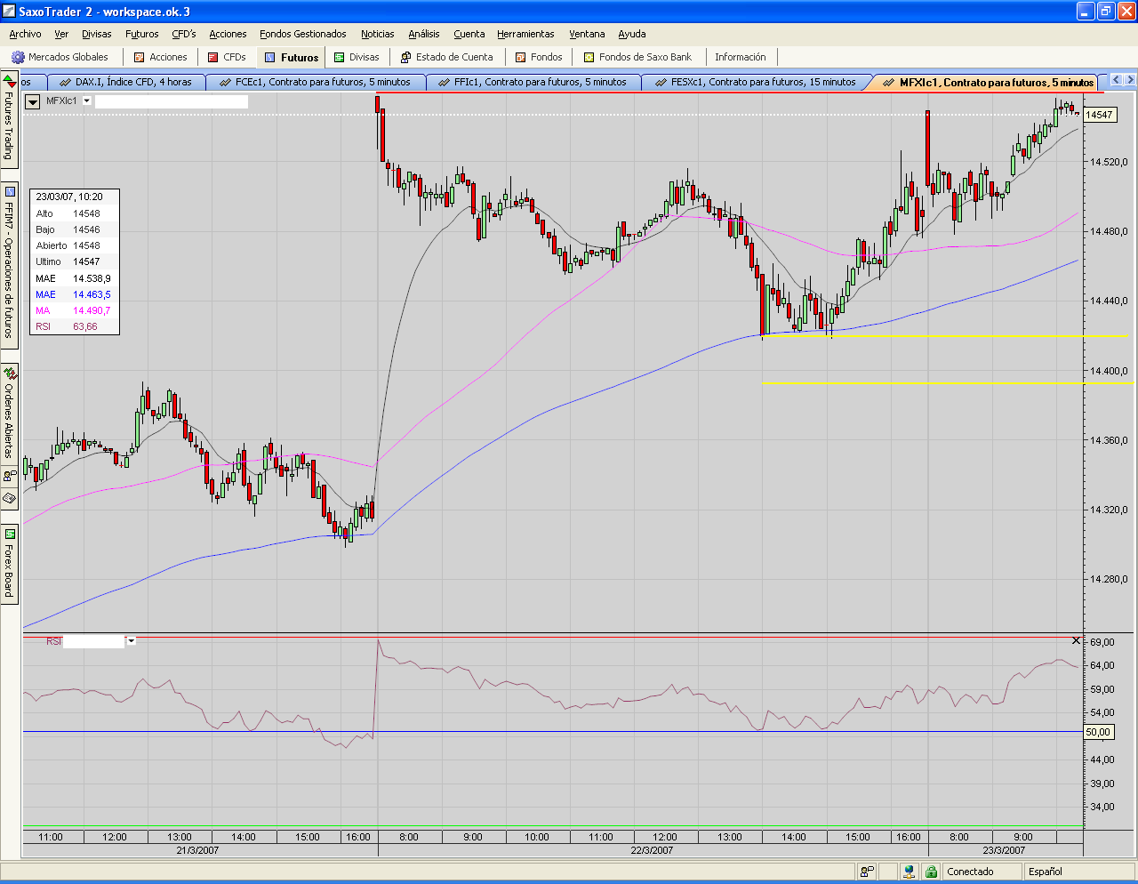This screenshot has height=884, width=1138.
Task: Open the Órdenes Abiertas side panel
Action: pos(9,414)
